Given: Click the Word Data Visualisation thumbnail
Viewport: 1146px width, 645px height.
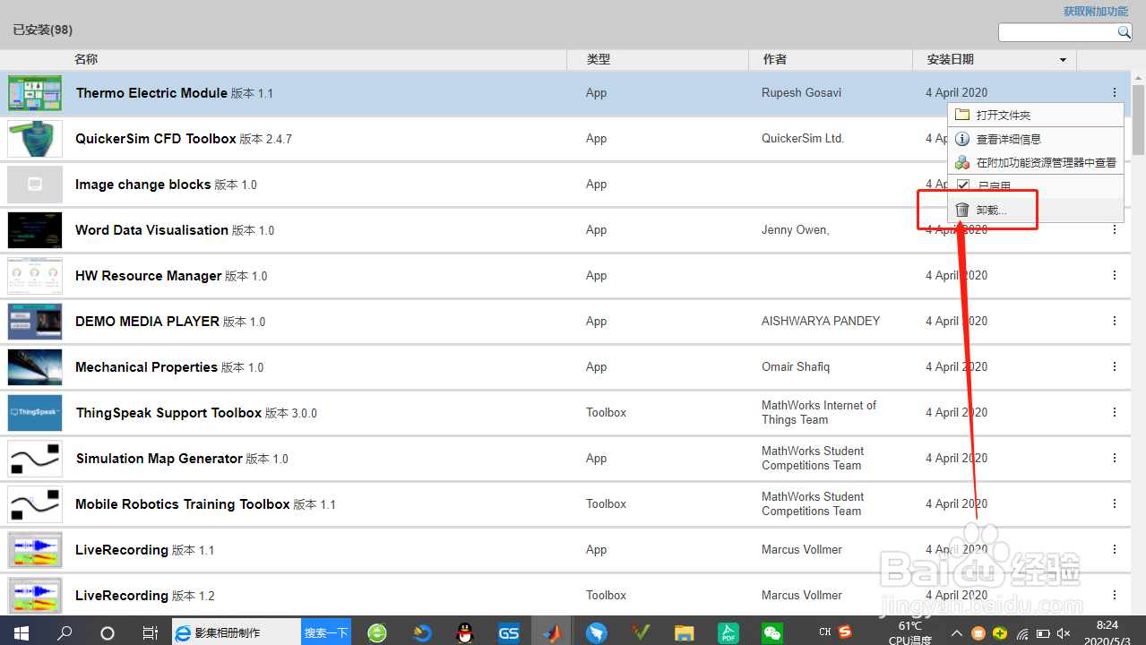Looking at the screenshot, I should [x=35, y=230].
